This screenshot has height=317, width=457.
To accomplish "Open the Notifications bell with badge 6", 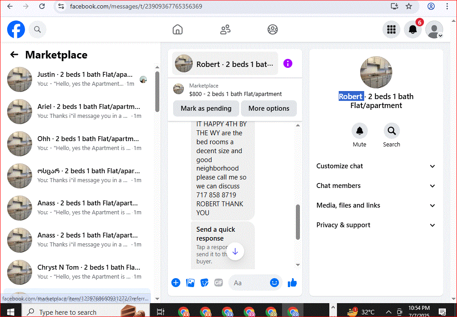I will click(x=413, y=29).
